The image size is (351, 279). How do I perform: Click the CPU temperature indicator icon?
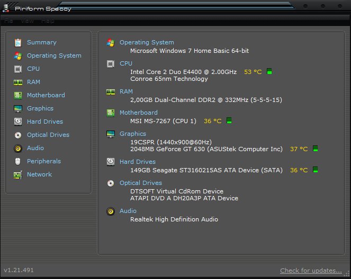(269, 71)
